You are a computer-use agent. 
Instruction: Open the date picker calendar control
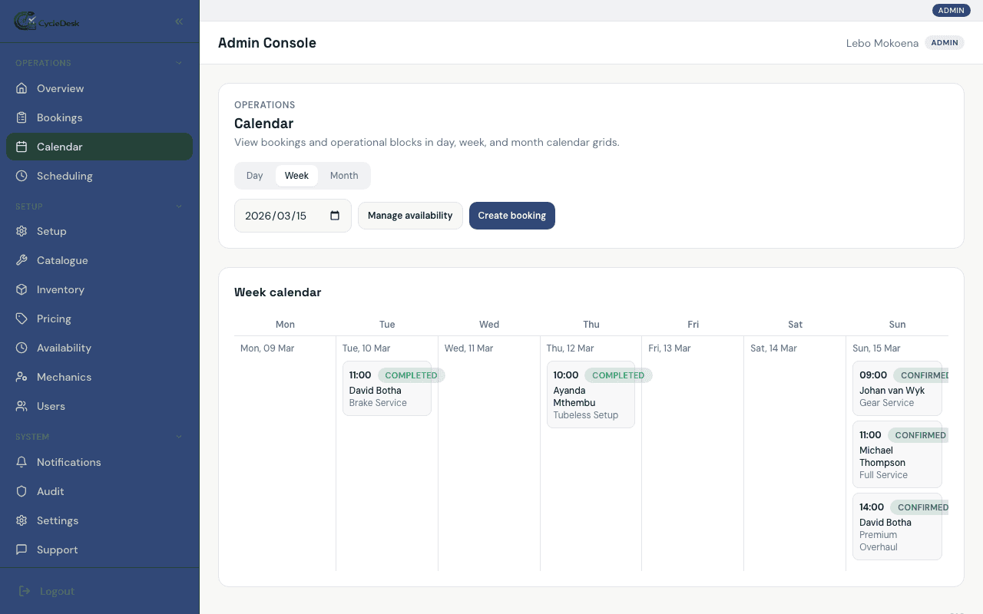point(334,216)
